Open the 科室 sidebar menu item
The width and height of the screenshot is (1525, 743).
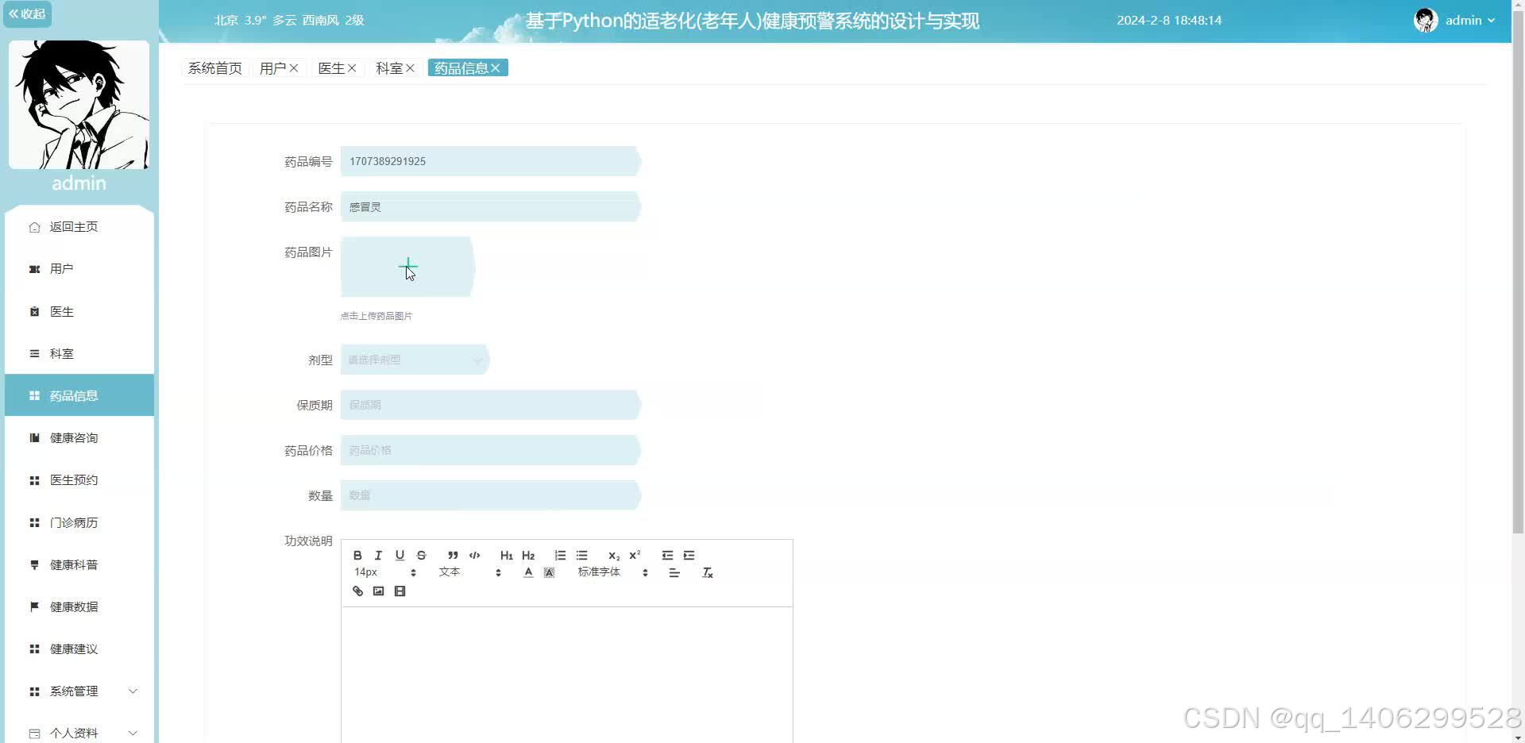click(x=79, y=354)
